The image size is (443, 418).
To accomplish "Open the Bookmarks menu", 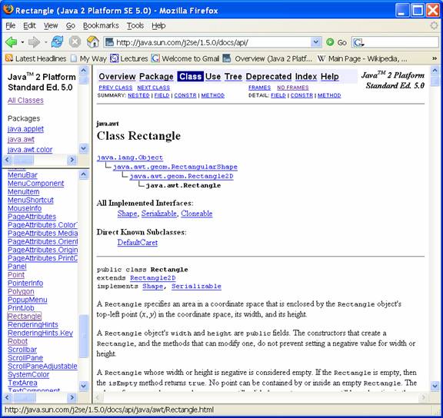I will 101,25.
